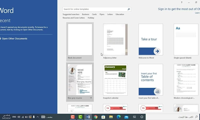Select the Single spaced (blank) template
This screenshot has width=200, height=120.
(x=186, y=40)
